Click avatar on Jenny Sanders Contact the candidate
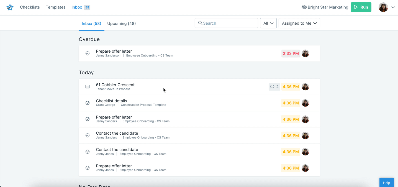This screenshot has height=187, width=398. [x=305, y=135]
